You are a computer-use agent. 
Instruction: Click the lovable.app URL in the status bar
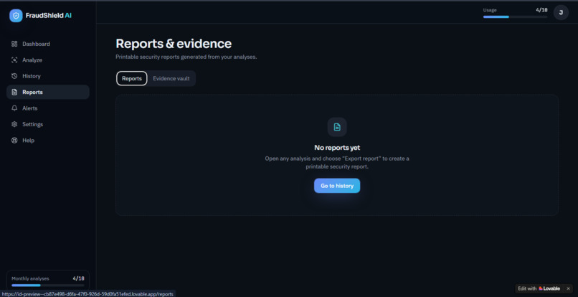tap(87, 294)
